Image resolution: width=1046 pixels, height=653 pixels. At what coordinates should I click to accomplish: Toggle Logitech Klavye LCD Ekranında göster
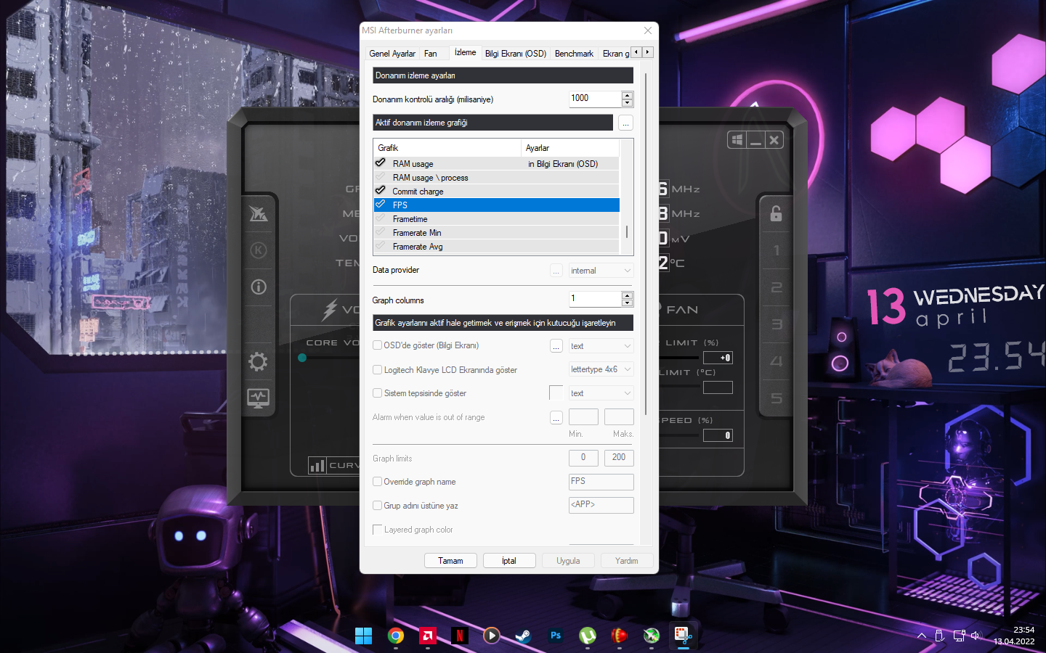click(x=377, y=370)
